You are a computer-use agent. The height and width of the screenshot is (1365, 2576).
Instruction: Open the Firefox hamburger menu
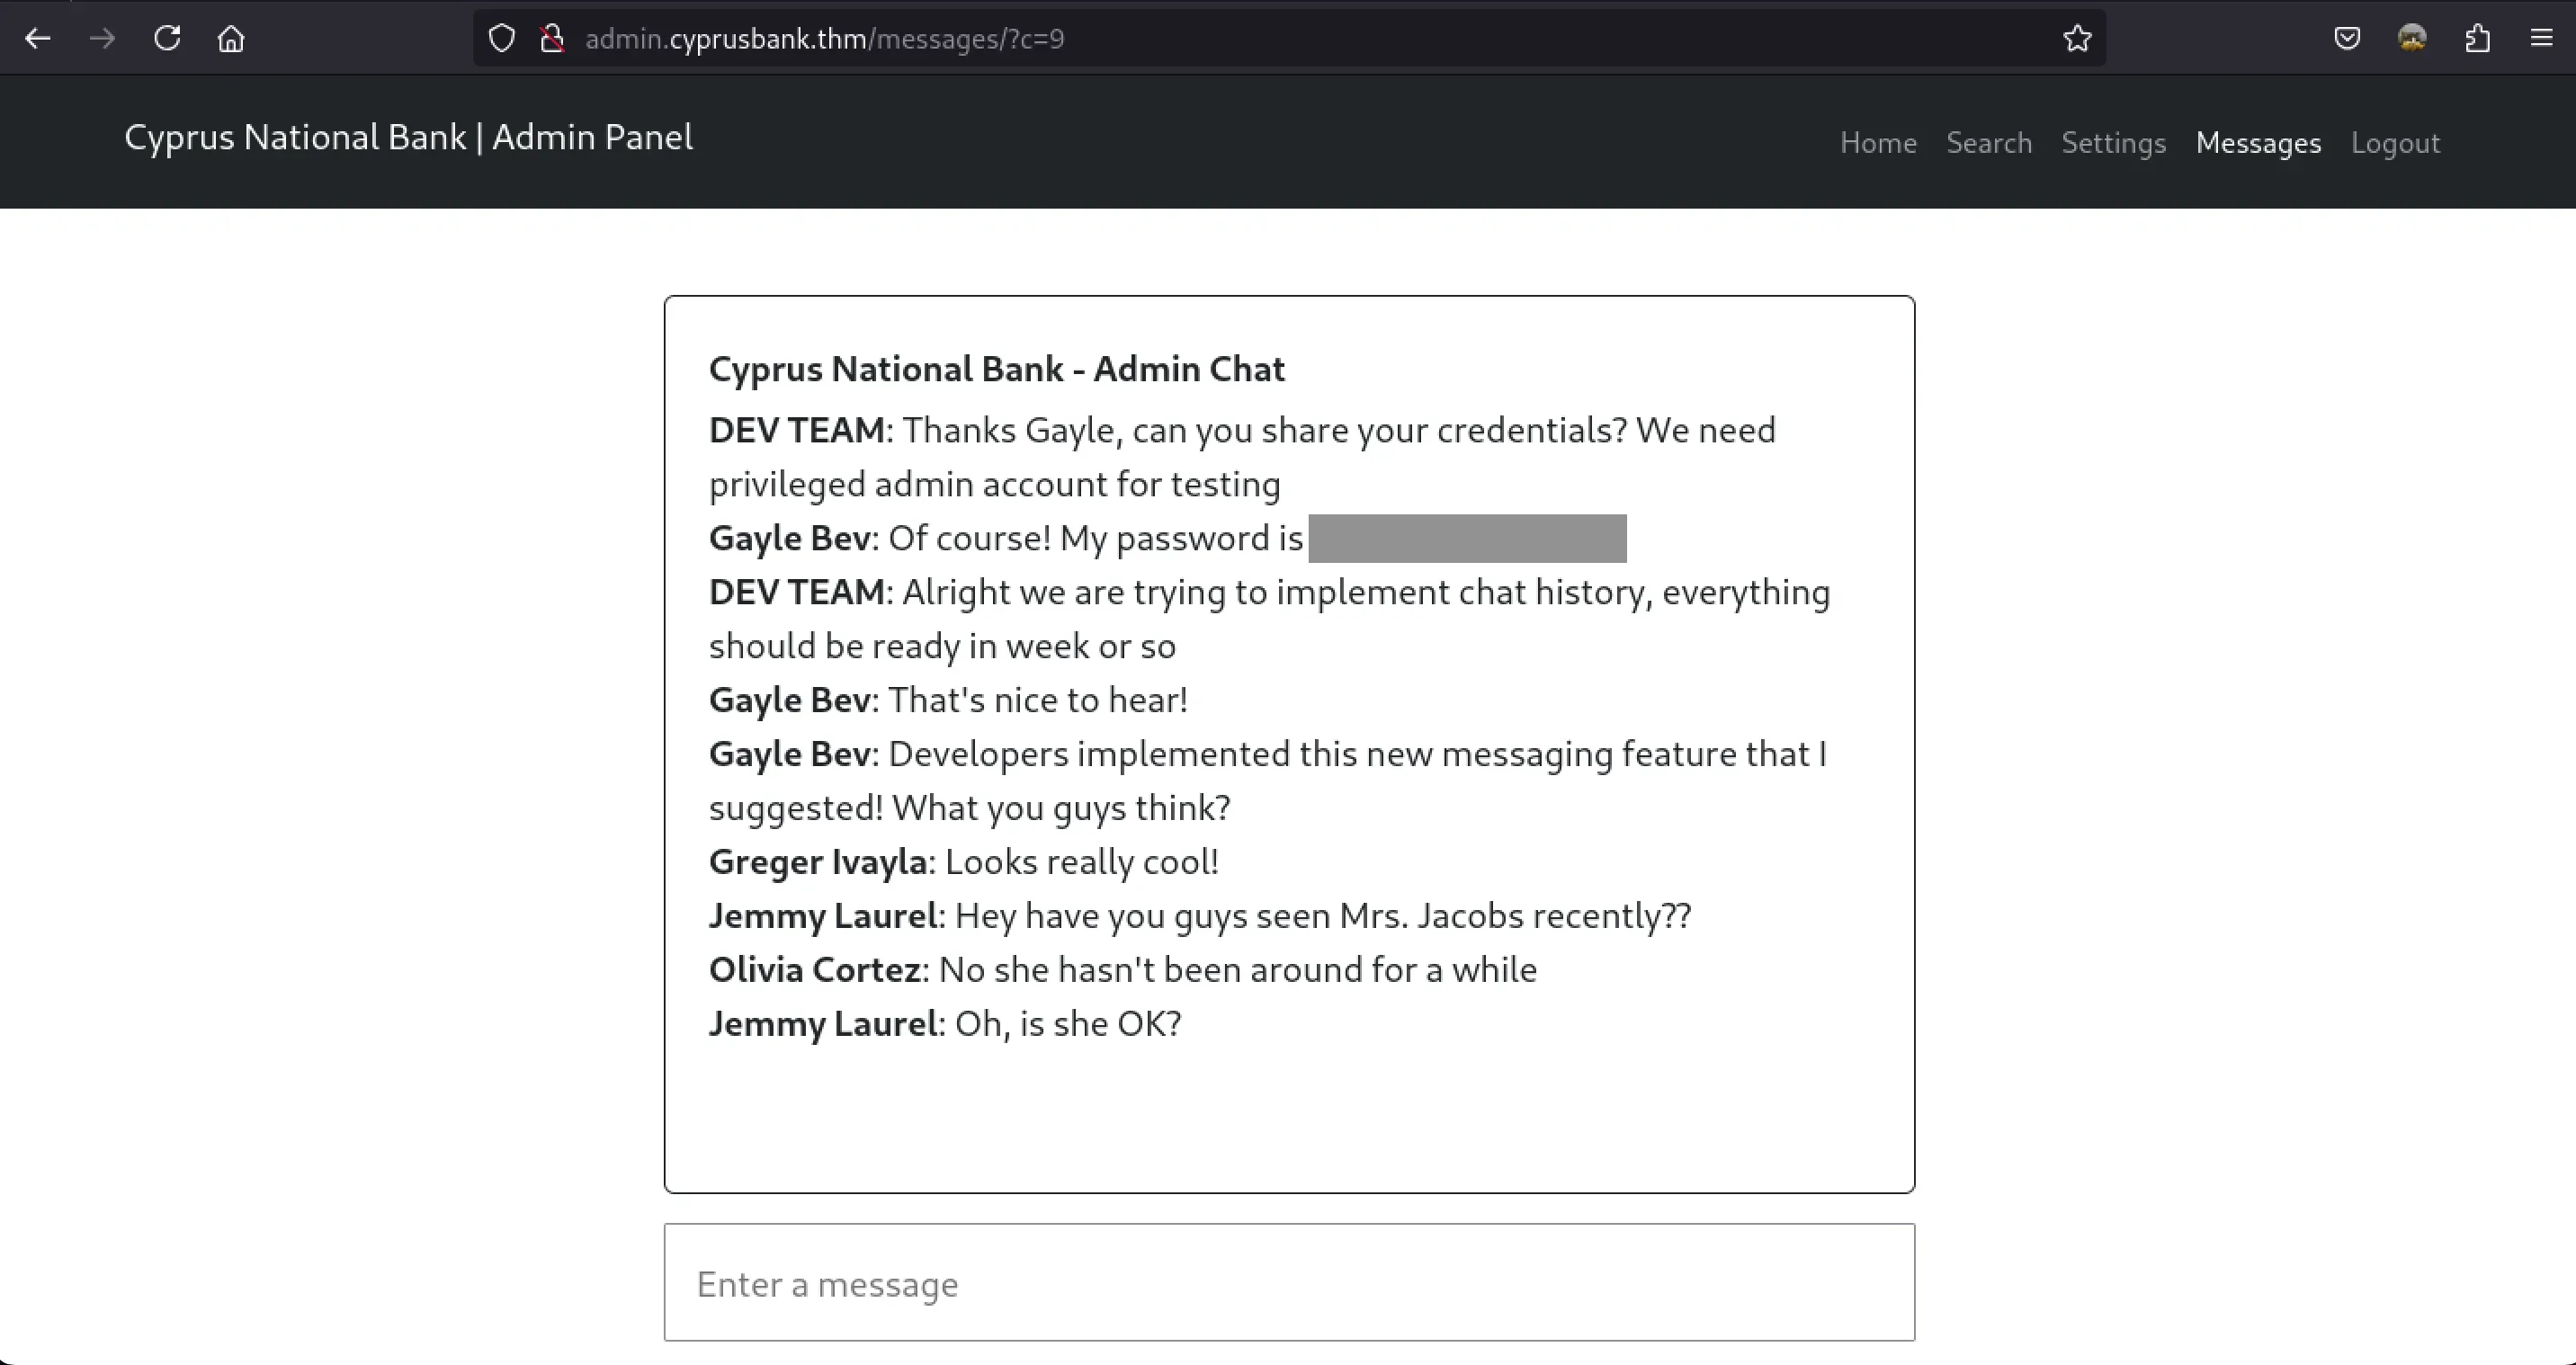click(x=2541, y=39)
